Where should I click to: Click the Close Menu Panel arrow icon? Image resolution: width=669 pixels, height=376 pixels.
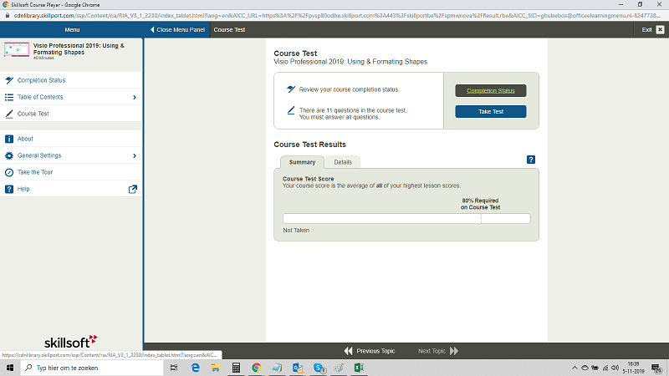click(152, 30)
